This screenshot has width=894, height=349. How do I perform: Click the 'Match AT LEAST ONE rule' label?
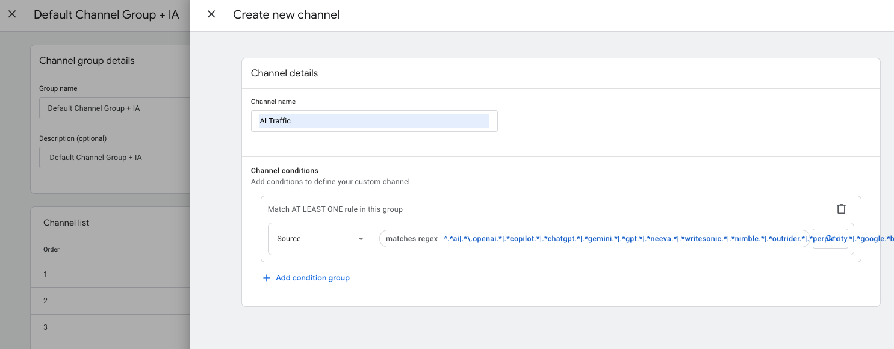point(335,209)
